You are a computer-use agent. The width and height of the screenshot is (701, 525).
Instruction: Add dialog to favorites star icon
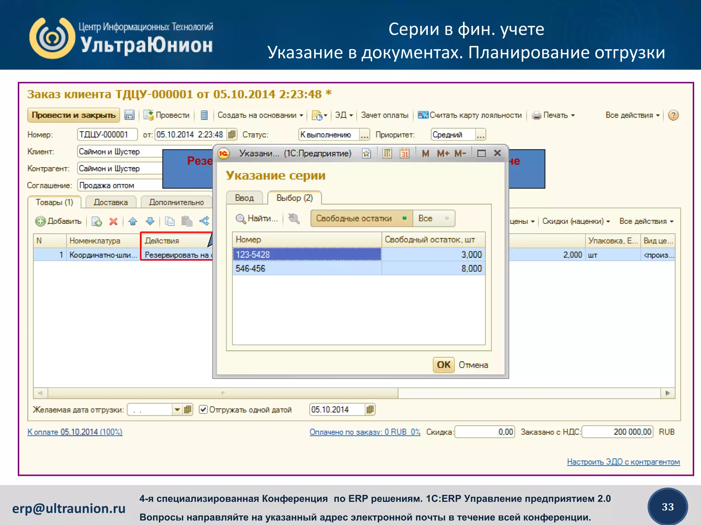tap(366, 153)
